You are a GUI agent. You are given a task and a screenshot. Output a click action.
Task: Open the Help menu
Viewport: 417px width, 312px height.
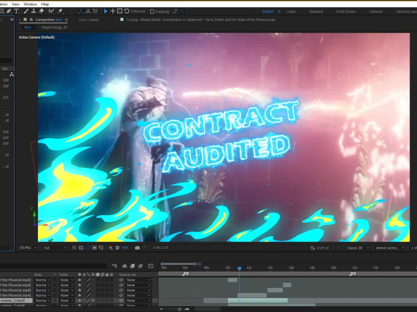pos(45,4)
